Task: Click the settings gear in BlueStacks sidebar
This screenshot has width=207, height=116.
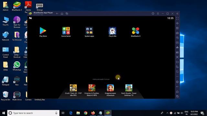Action: [x=177, y=82]
